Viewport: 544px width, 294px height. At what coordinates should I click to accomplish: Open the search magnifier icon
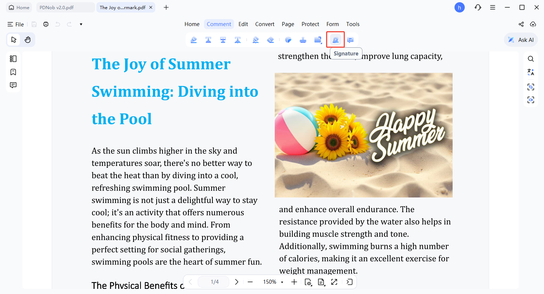(x=530, y=59)
